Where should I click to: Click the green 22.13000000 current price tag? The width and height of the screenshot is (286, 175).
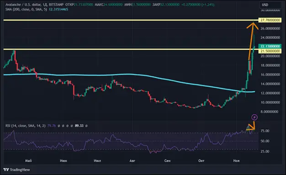tap(270, 46)
